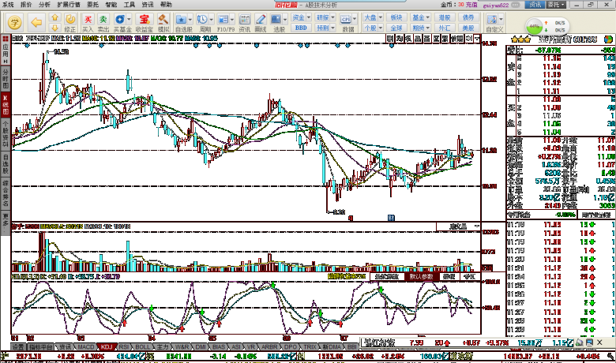Toggle the 均 moving average lines
The image size is (616, 363).
[399, 38]
